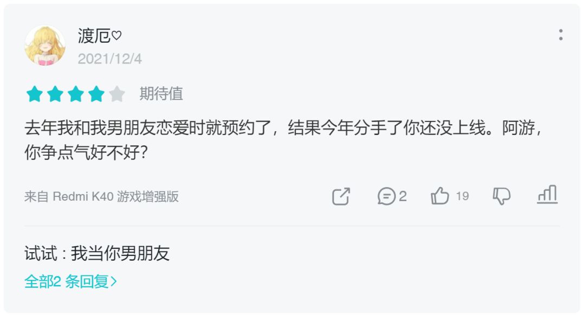Click the bar chart stats icon
Image resolution: width=585 pixels, height=315 pixels.
[x=547, y=195]
